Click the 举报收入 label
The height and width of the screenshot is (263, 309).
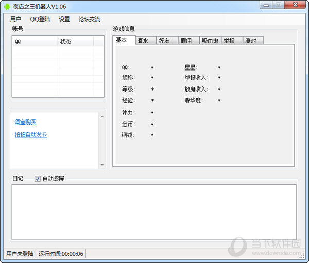coord(196,77)
